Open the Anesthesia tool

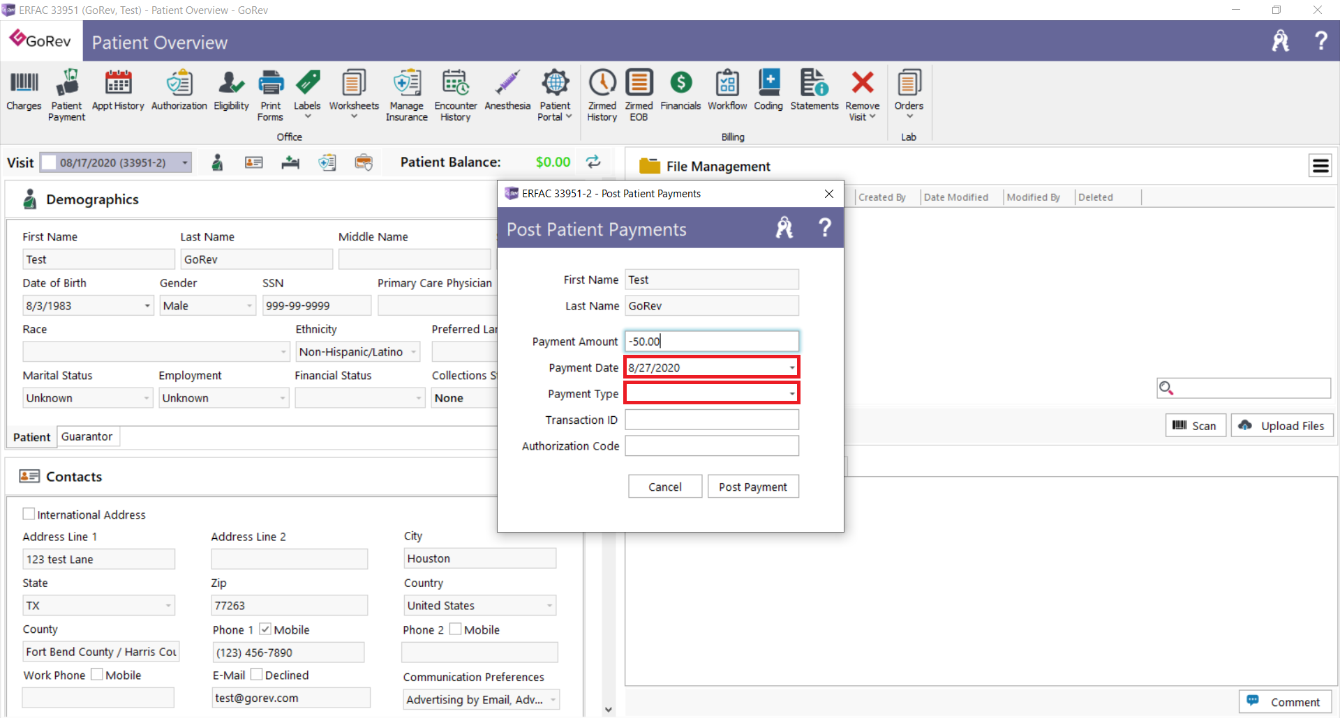(x=507, y=91)
